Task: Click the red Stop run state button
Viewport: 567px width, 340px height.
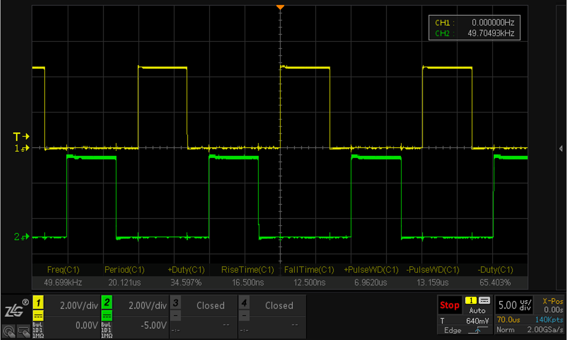Action: (449, 305)
